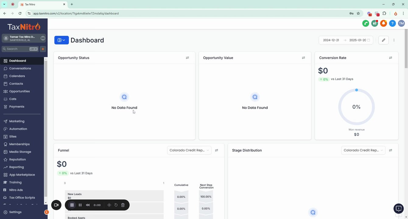Image resolution: width=408 pixels, height=219 pixels.
Task: Open Conversion Rate widget filter settings
Action: point(390,58)
